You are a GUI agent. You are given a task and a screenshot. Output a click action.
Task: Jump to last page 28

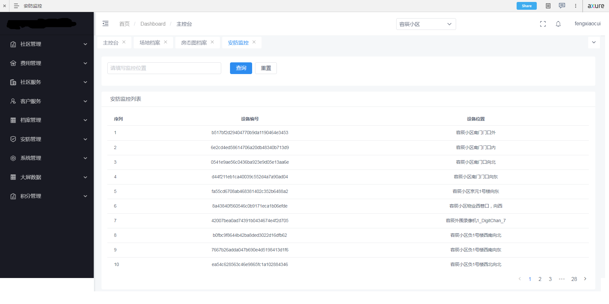coord(574,279)
